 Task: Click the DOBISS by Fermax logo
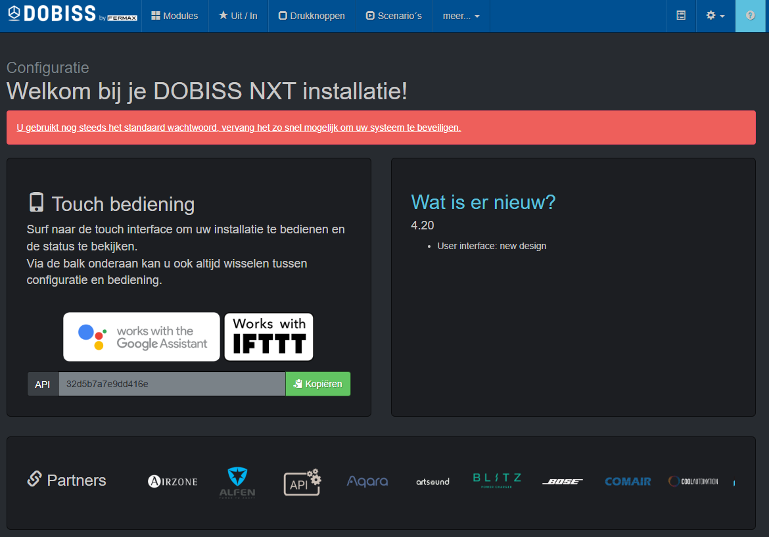[72, 15]
